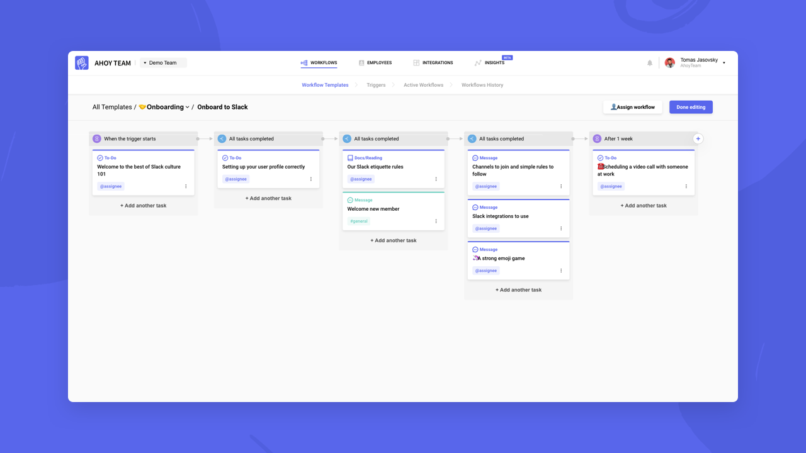This screenshot has height=453, width=806.
Task: Open the 'Slack integrations to use' card title
Action: [x=501, y=216]
